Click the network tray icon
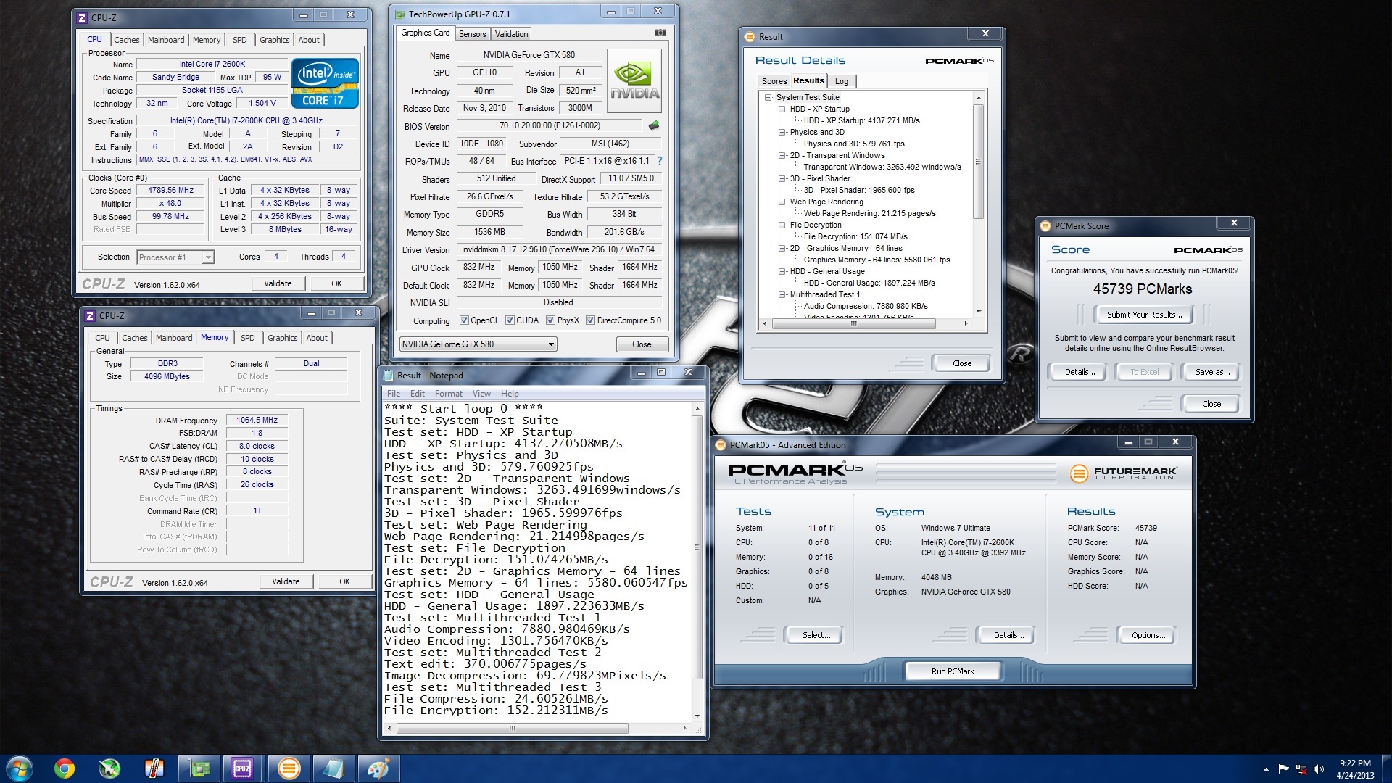This screenshot has height=783, width=1392. coord(1301,769)
